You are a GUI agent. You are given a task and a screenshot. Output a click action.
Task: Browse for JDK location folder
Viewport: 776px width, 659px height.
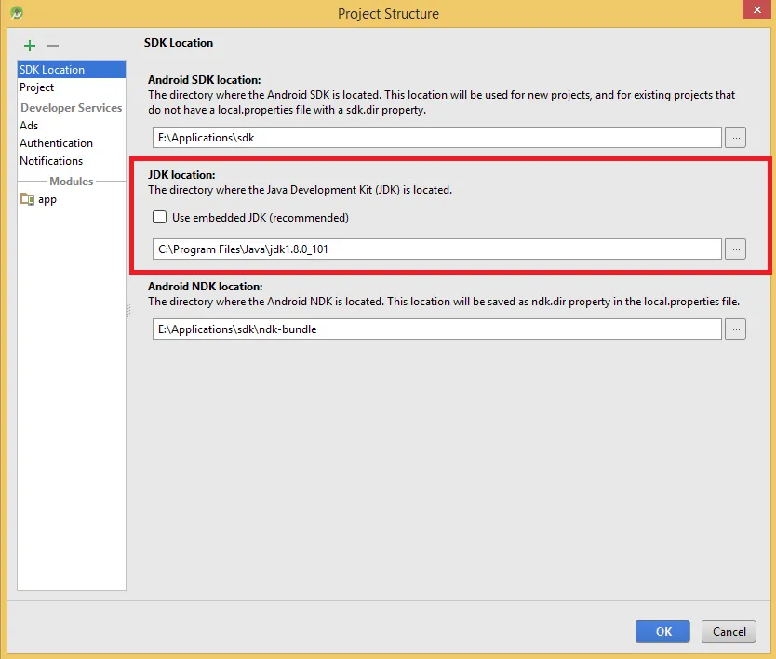735,249
